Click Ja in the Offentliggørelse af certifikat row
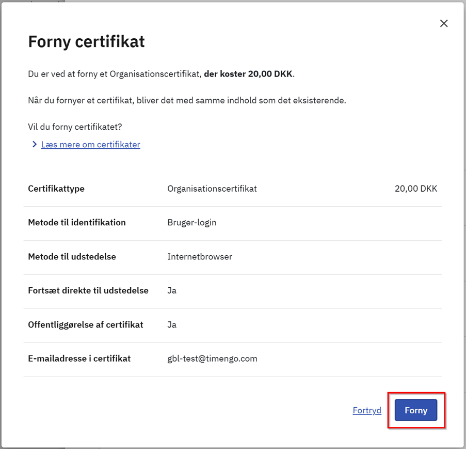 (x=172, y=324)
